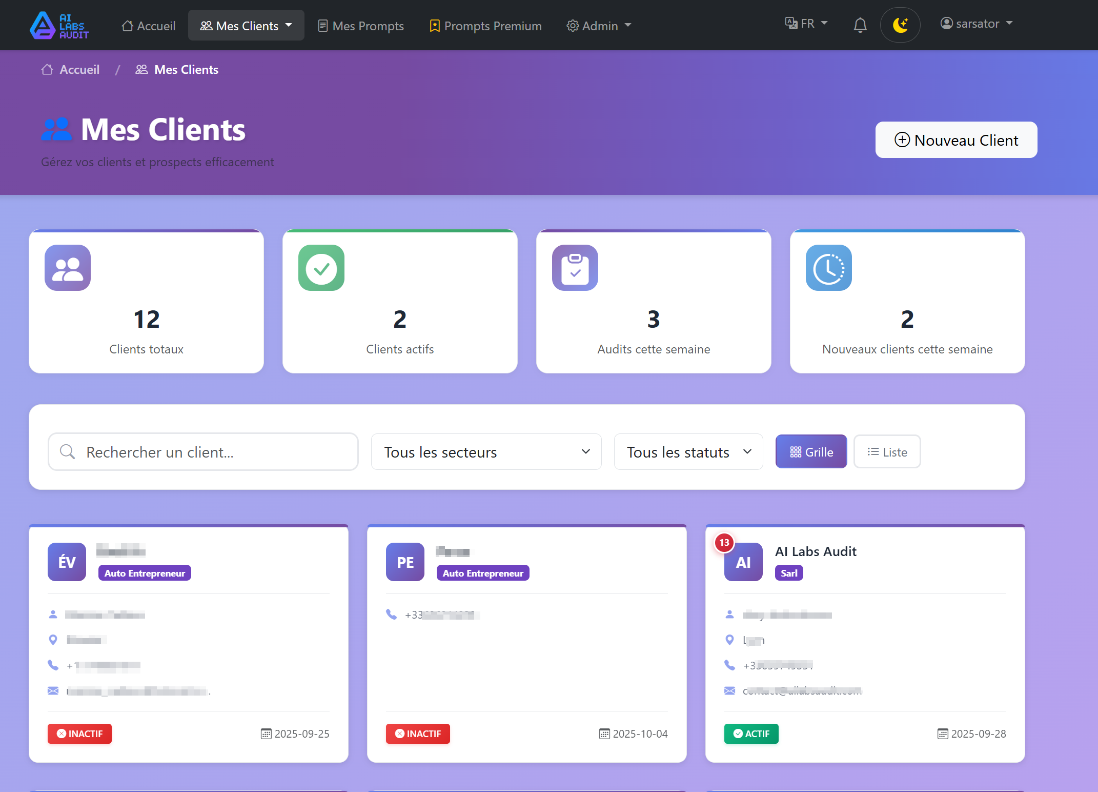Open the Mes Prompts menu

(360, 25)
